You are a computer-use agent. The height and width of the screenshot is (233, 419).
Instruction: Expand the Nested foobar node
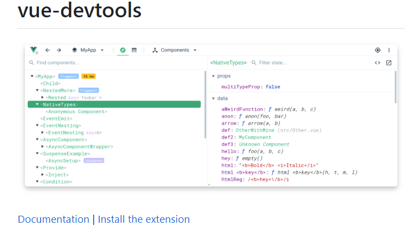click(42, 97)
